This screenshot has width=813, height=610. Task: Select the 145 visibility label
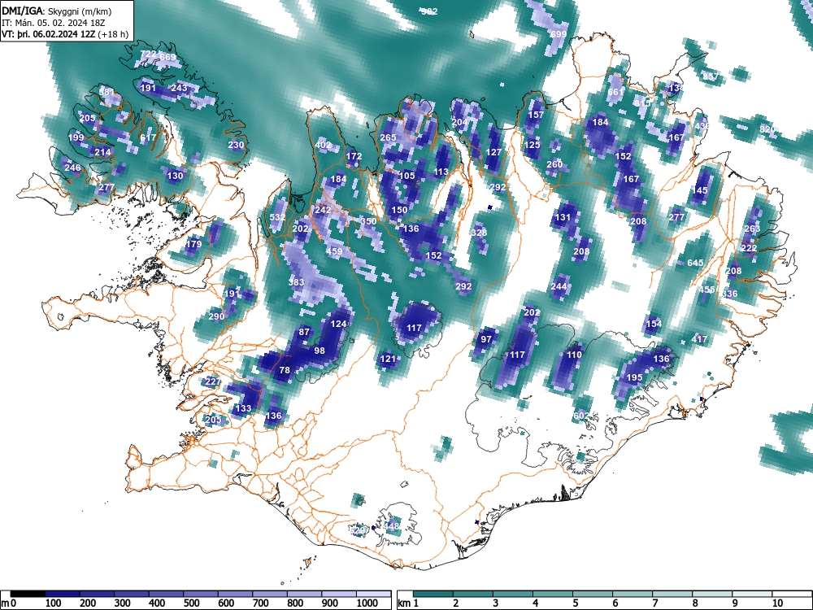click(x=700, y=190)
